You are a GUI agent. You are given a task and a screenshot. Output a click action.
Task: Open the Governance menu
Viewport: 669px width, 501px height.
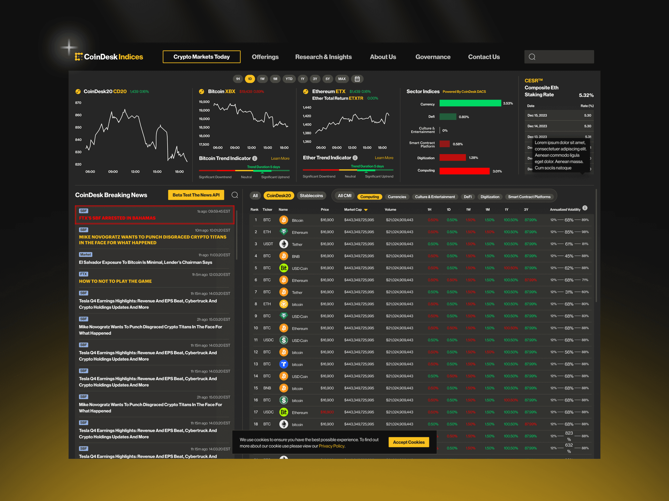tap(433, 57)
